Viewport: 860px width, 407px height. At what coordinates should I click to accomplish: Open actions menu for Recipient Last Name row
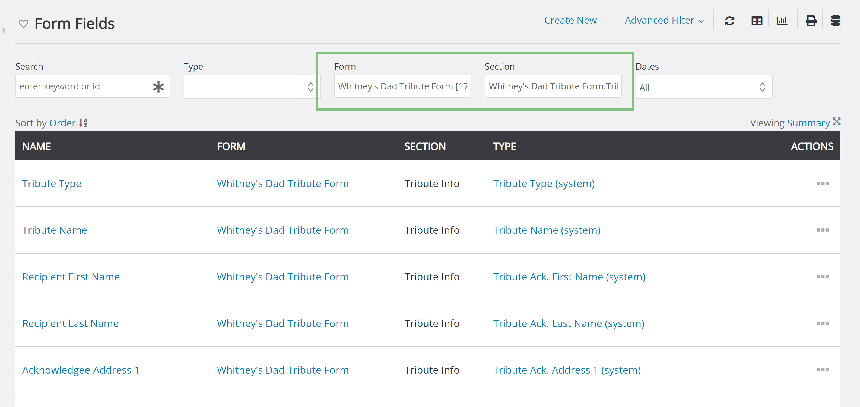(823, 323)
